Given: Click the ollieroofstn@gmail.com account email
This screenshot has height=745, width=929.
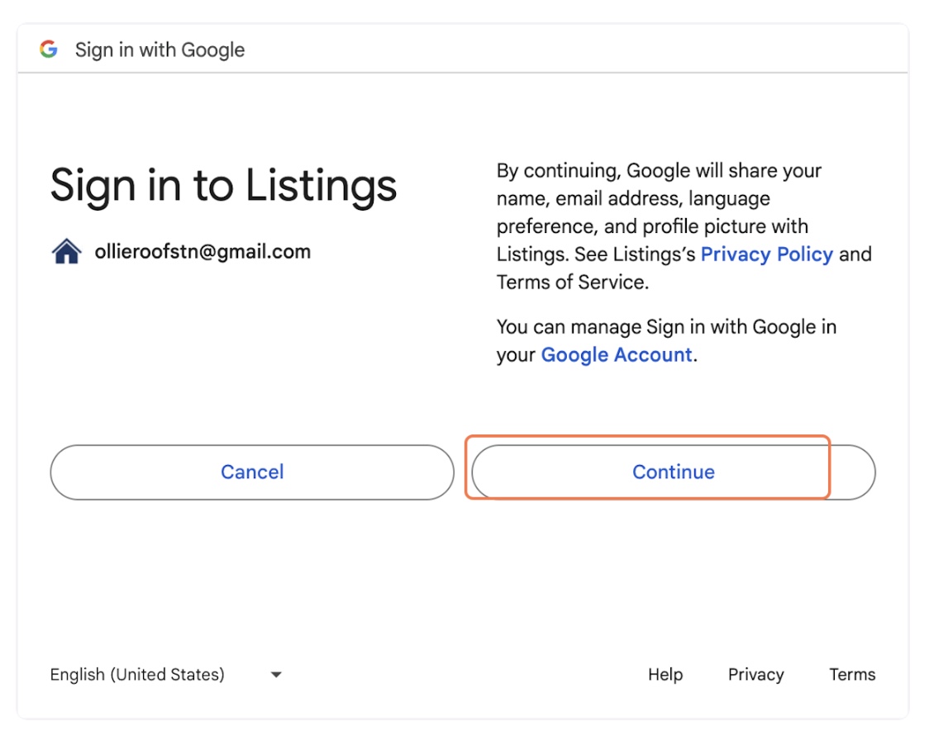Looking at the screenshot, I should coord(202,252).
